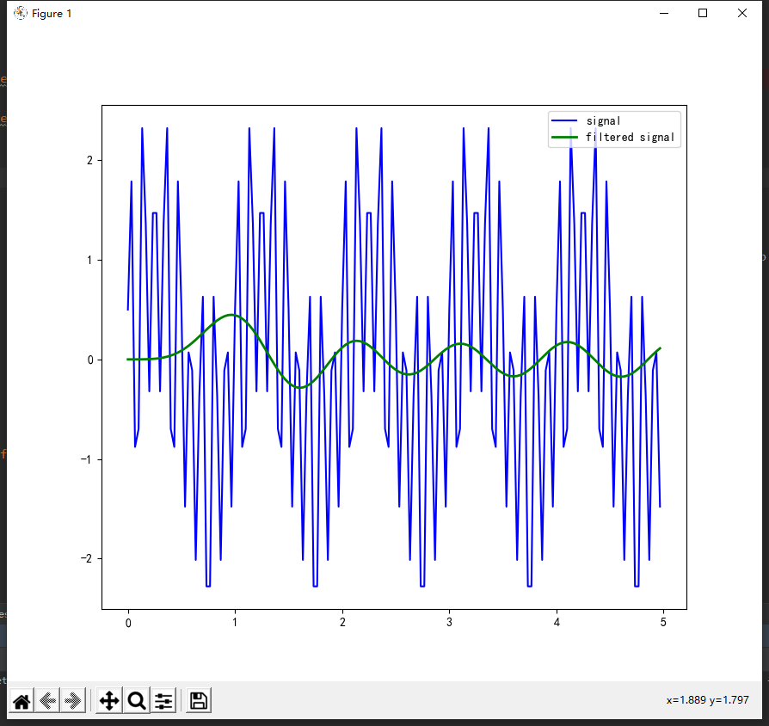769x726 pixels.
Task: Click the blue line sample in legend
Action: [x=565, y=121]
